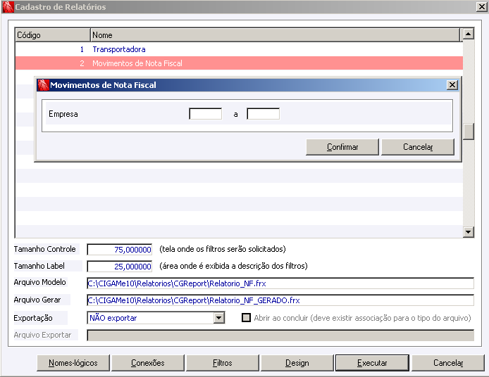Click the Conexões button
489x377 pixels.
coord(147,363)
